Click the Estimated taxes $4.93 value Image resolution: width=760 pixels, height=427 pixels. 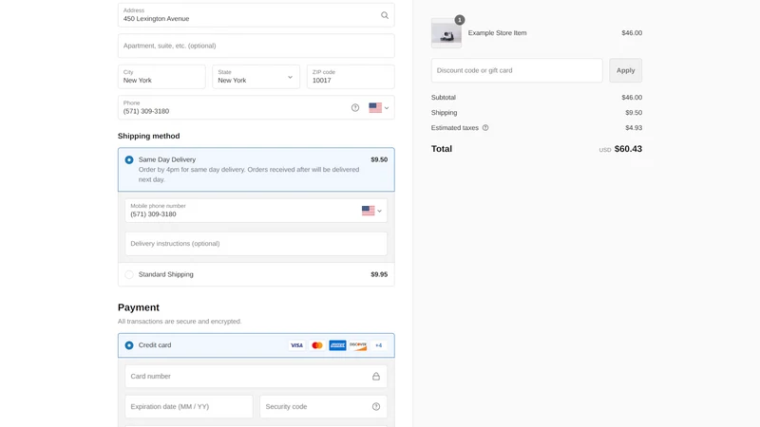coord(634,128)
